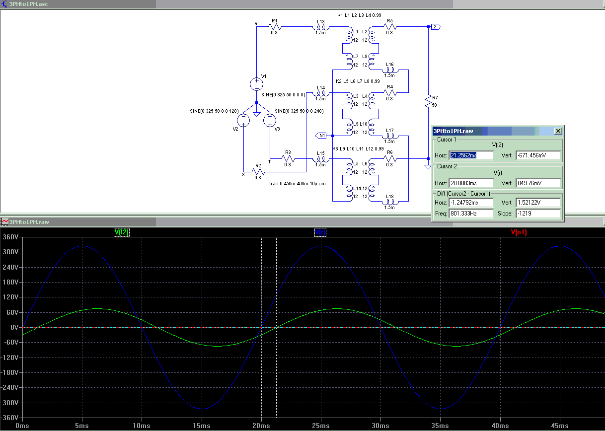
Task: Click the transistor icon in schematic title bar
Action: (x=4, y=4)
